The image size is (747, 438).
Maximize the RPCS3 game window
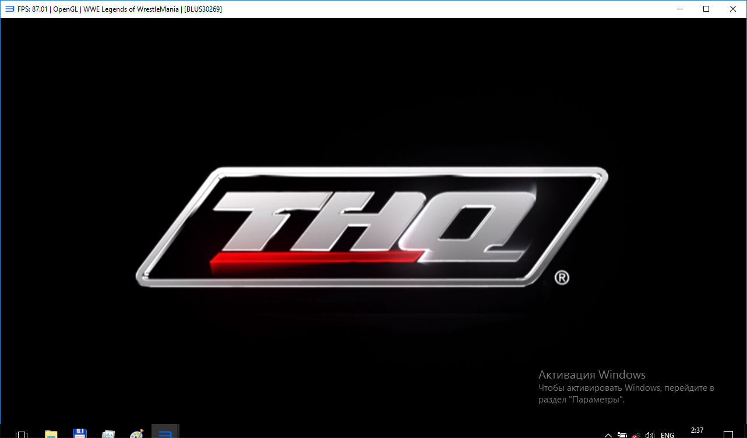[706, 9]
